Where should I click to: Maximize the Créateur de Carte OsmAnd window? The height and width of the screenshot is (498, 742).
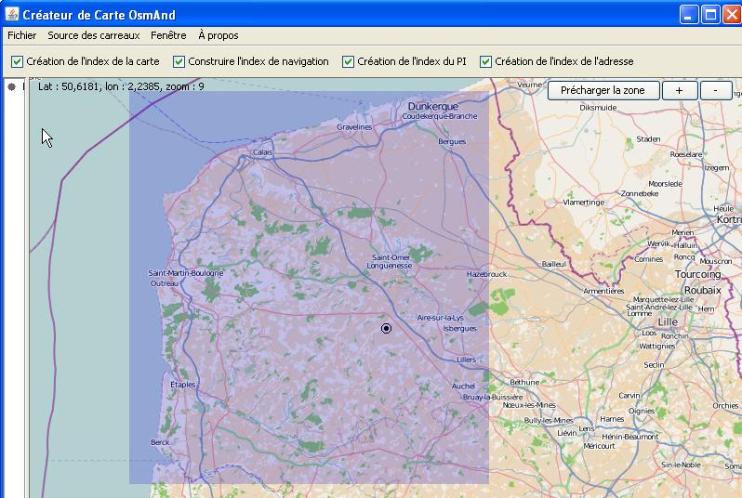pyautogui.click(x=710, y=15)
